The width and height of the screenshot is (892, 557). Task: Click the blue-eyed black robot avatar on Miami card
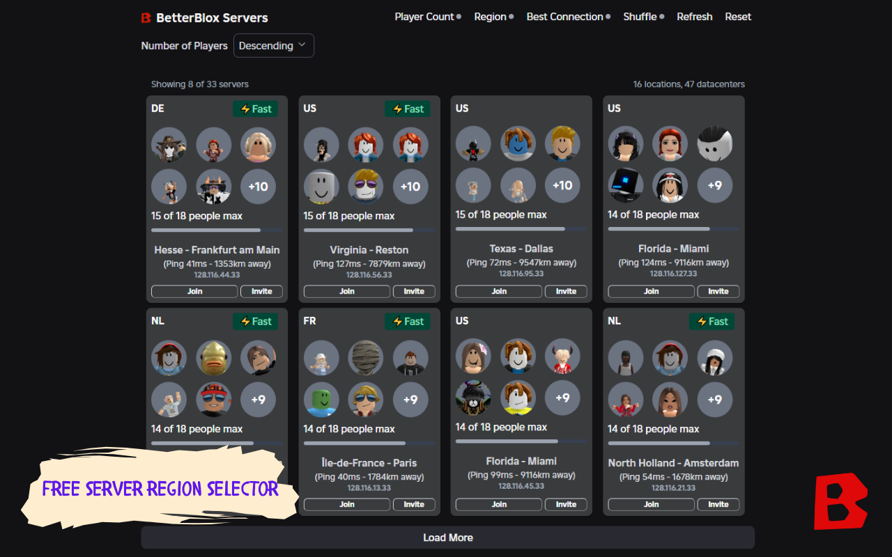click(626, 185)
